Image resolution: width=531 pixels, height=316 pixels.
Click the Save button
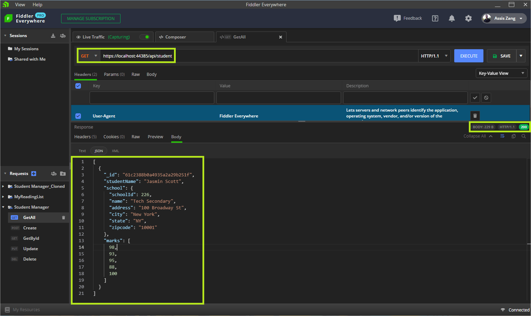point(502,56)
